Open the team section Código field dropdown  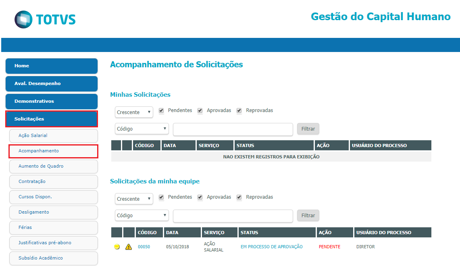[142, 215]
